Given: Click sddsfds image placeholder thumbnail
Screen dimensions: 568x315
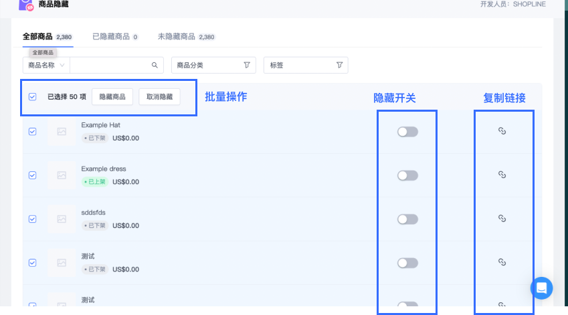Looking at the screenshot, I should click(62, 219).
